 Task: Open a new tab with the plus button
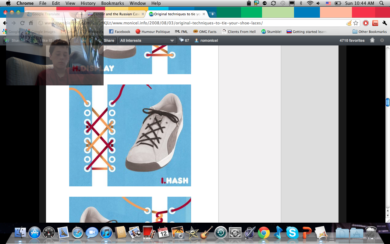pyautogui.click(x=212, y=14)
